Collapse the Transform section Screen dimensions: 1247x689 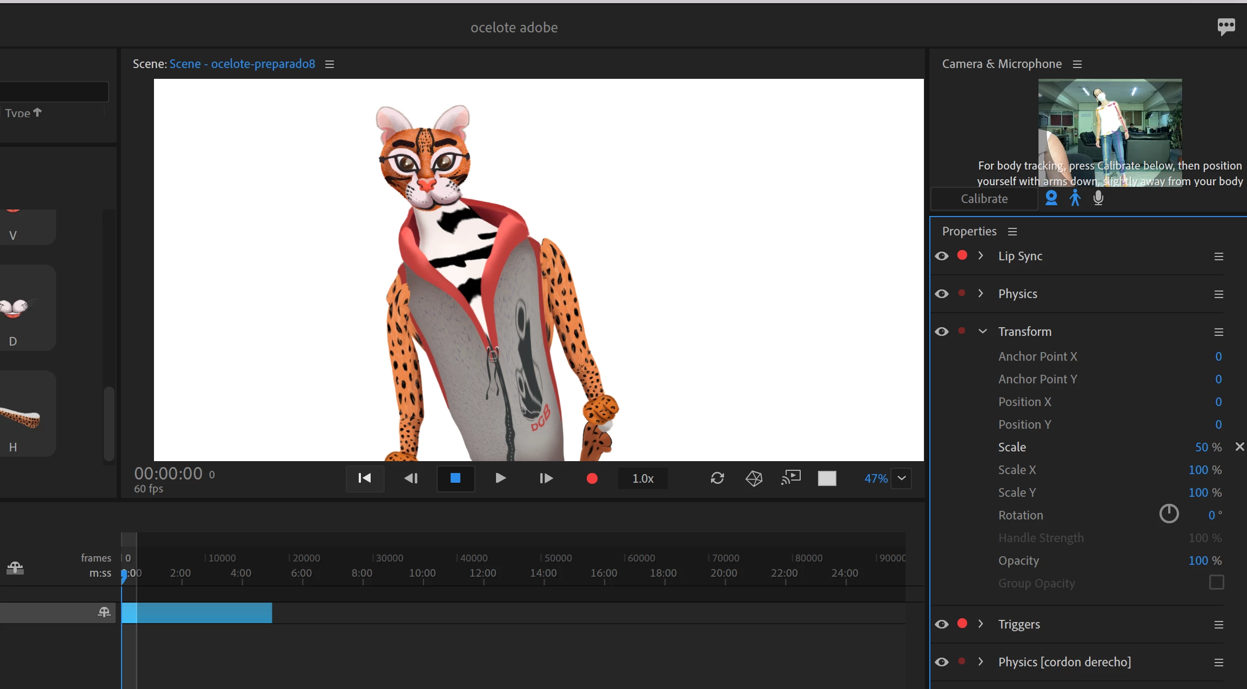pos(982,332)
